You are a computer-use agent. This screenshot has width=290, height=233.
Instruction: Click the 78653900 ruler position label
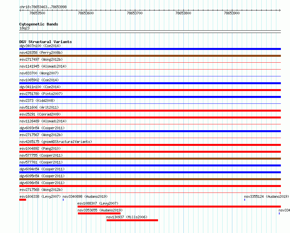coord(232,13)
